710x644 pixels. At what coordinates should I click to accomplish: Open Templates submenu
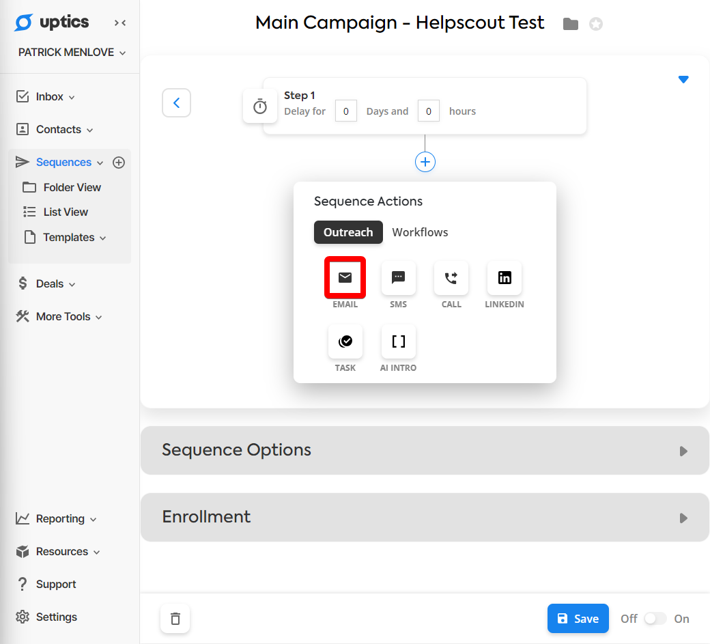(65, 237)
